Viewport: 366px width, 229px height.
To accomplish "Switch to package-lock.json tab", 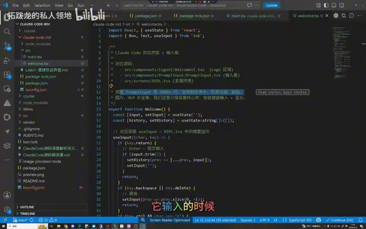I will [194, 16].
